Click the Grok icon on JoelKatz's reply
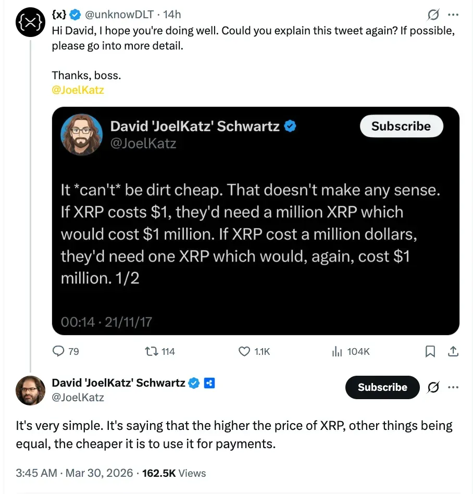The image size is (473, 494). point(433,387)
